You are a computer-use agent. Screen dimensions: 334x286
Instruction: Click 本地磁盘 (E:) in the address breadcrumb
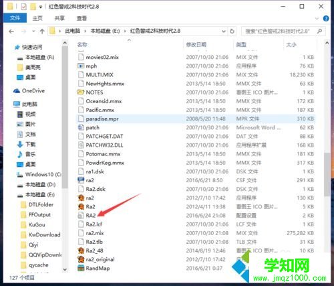pyautogui.click(x=105, y=31)
